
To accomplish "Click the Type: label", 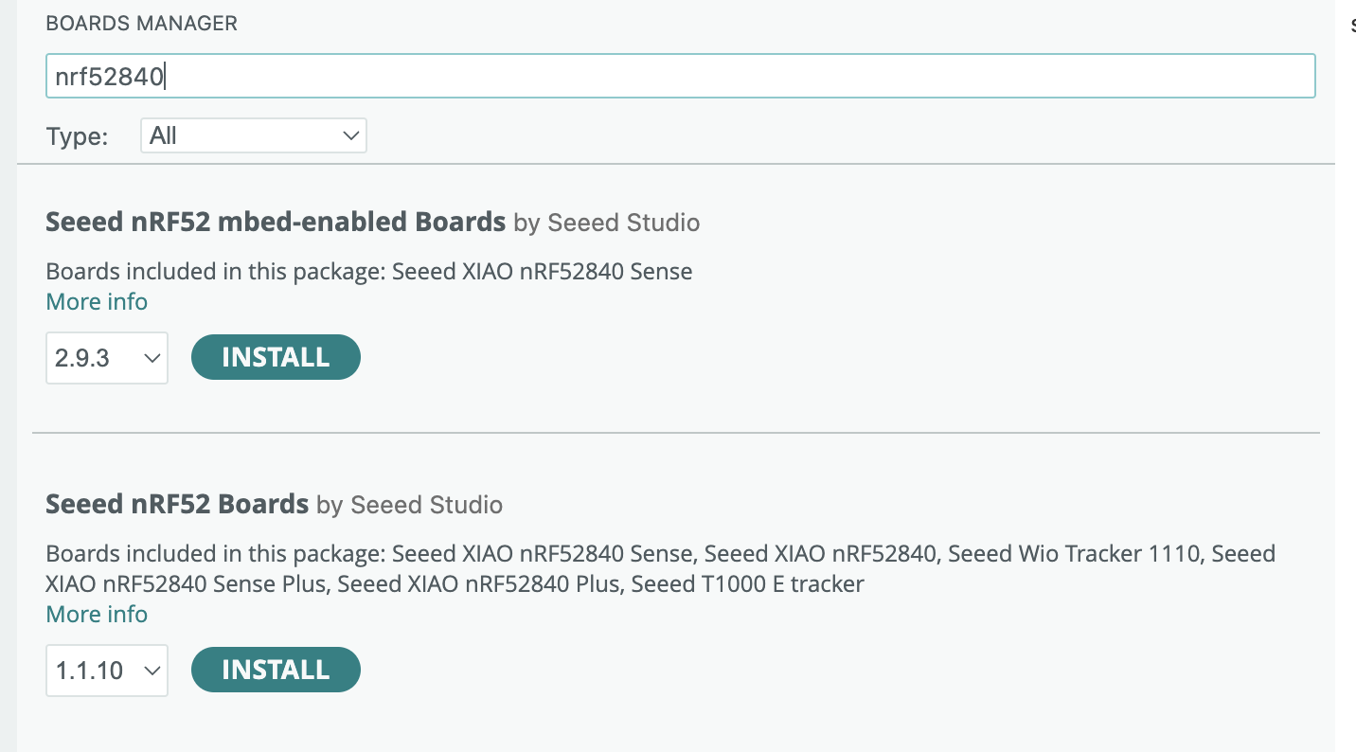I will point(77,136).
